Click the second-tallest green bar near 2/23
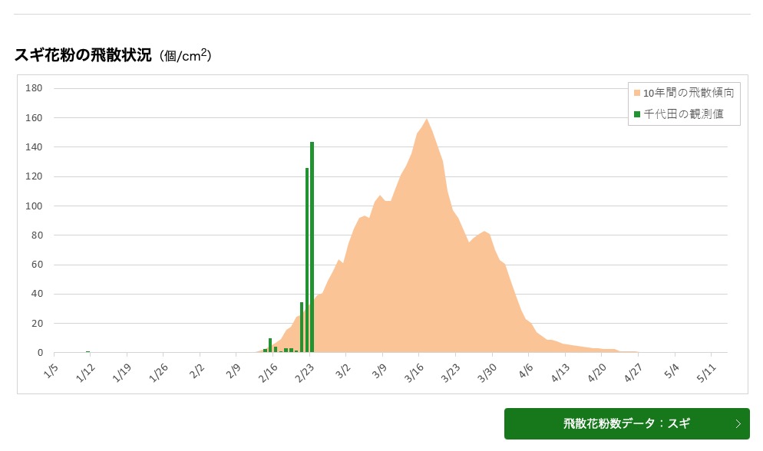 click(307, 260)
